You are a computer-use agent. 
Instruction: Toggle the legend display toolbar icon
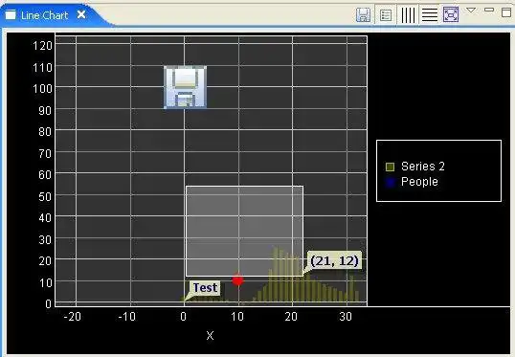385,14
